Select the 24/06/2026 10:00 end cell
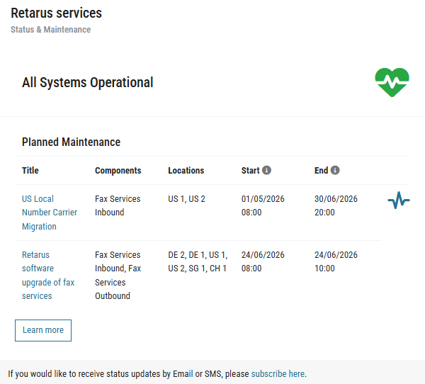The image size is (425, 384). (x=336, y=261)
